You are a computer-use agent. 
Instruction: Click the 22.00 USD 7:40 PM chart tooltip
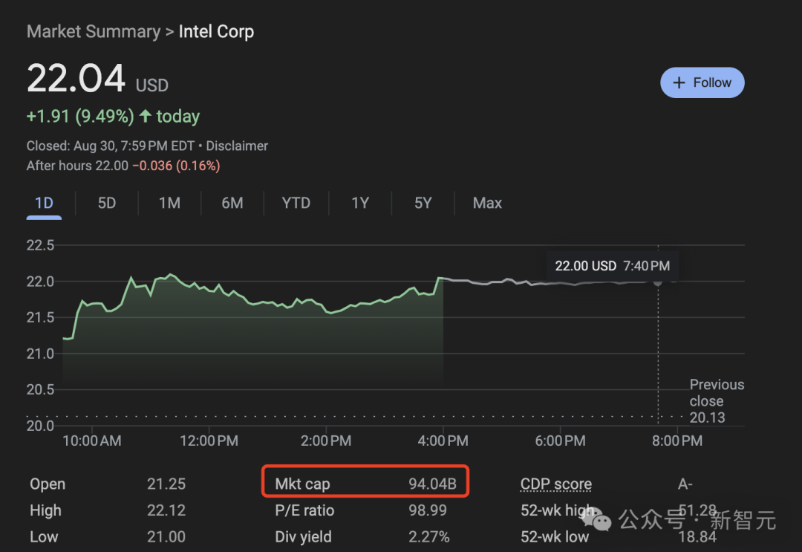pyautogui.click(x=612, y=266)
